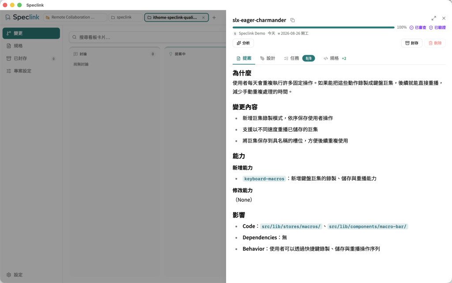Open 已封存 archived in the sidebar
Viewport: 452px width, 283px height.
pos(31,59)
